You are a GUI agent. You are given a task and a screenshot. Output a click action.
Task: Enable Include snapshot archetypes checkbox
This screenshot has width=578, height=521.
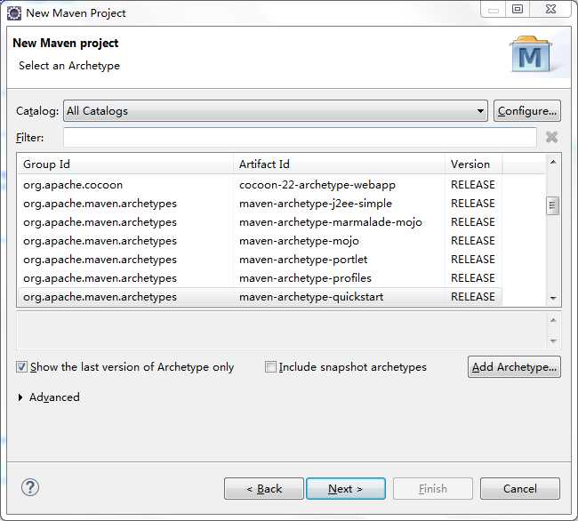(270, 367)
